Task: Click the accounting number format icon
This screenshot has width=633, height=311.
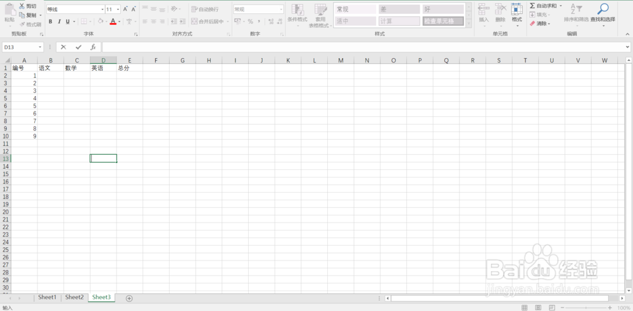Action: coord(237,21)
